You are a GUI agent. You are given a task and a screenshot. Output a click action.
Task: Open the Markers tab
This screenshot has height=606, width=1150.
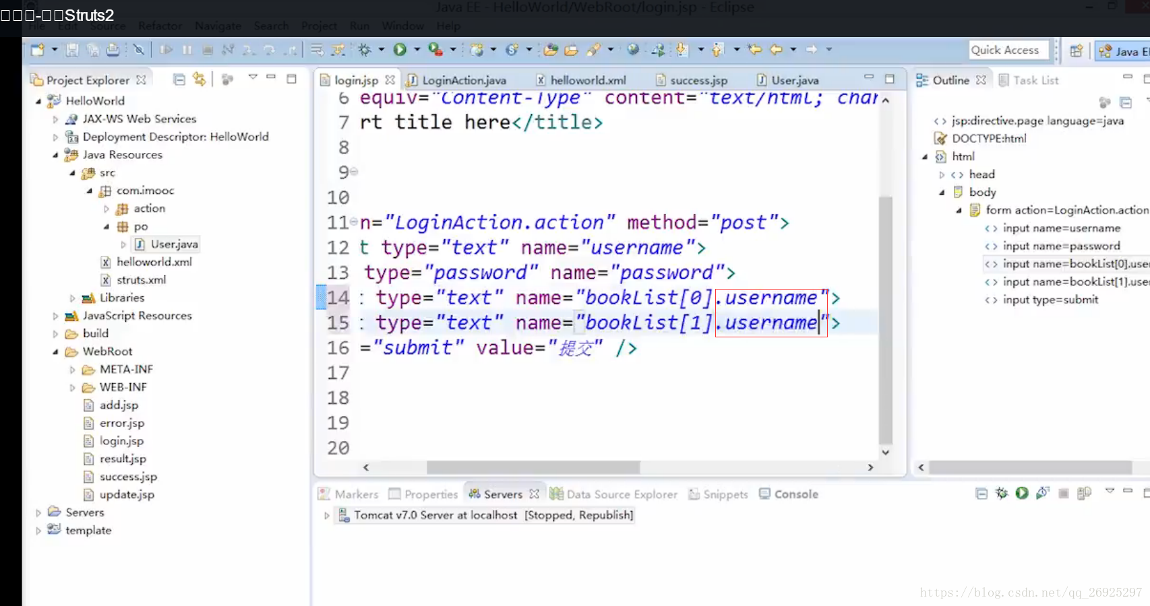click(x=349, y=494)
